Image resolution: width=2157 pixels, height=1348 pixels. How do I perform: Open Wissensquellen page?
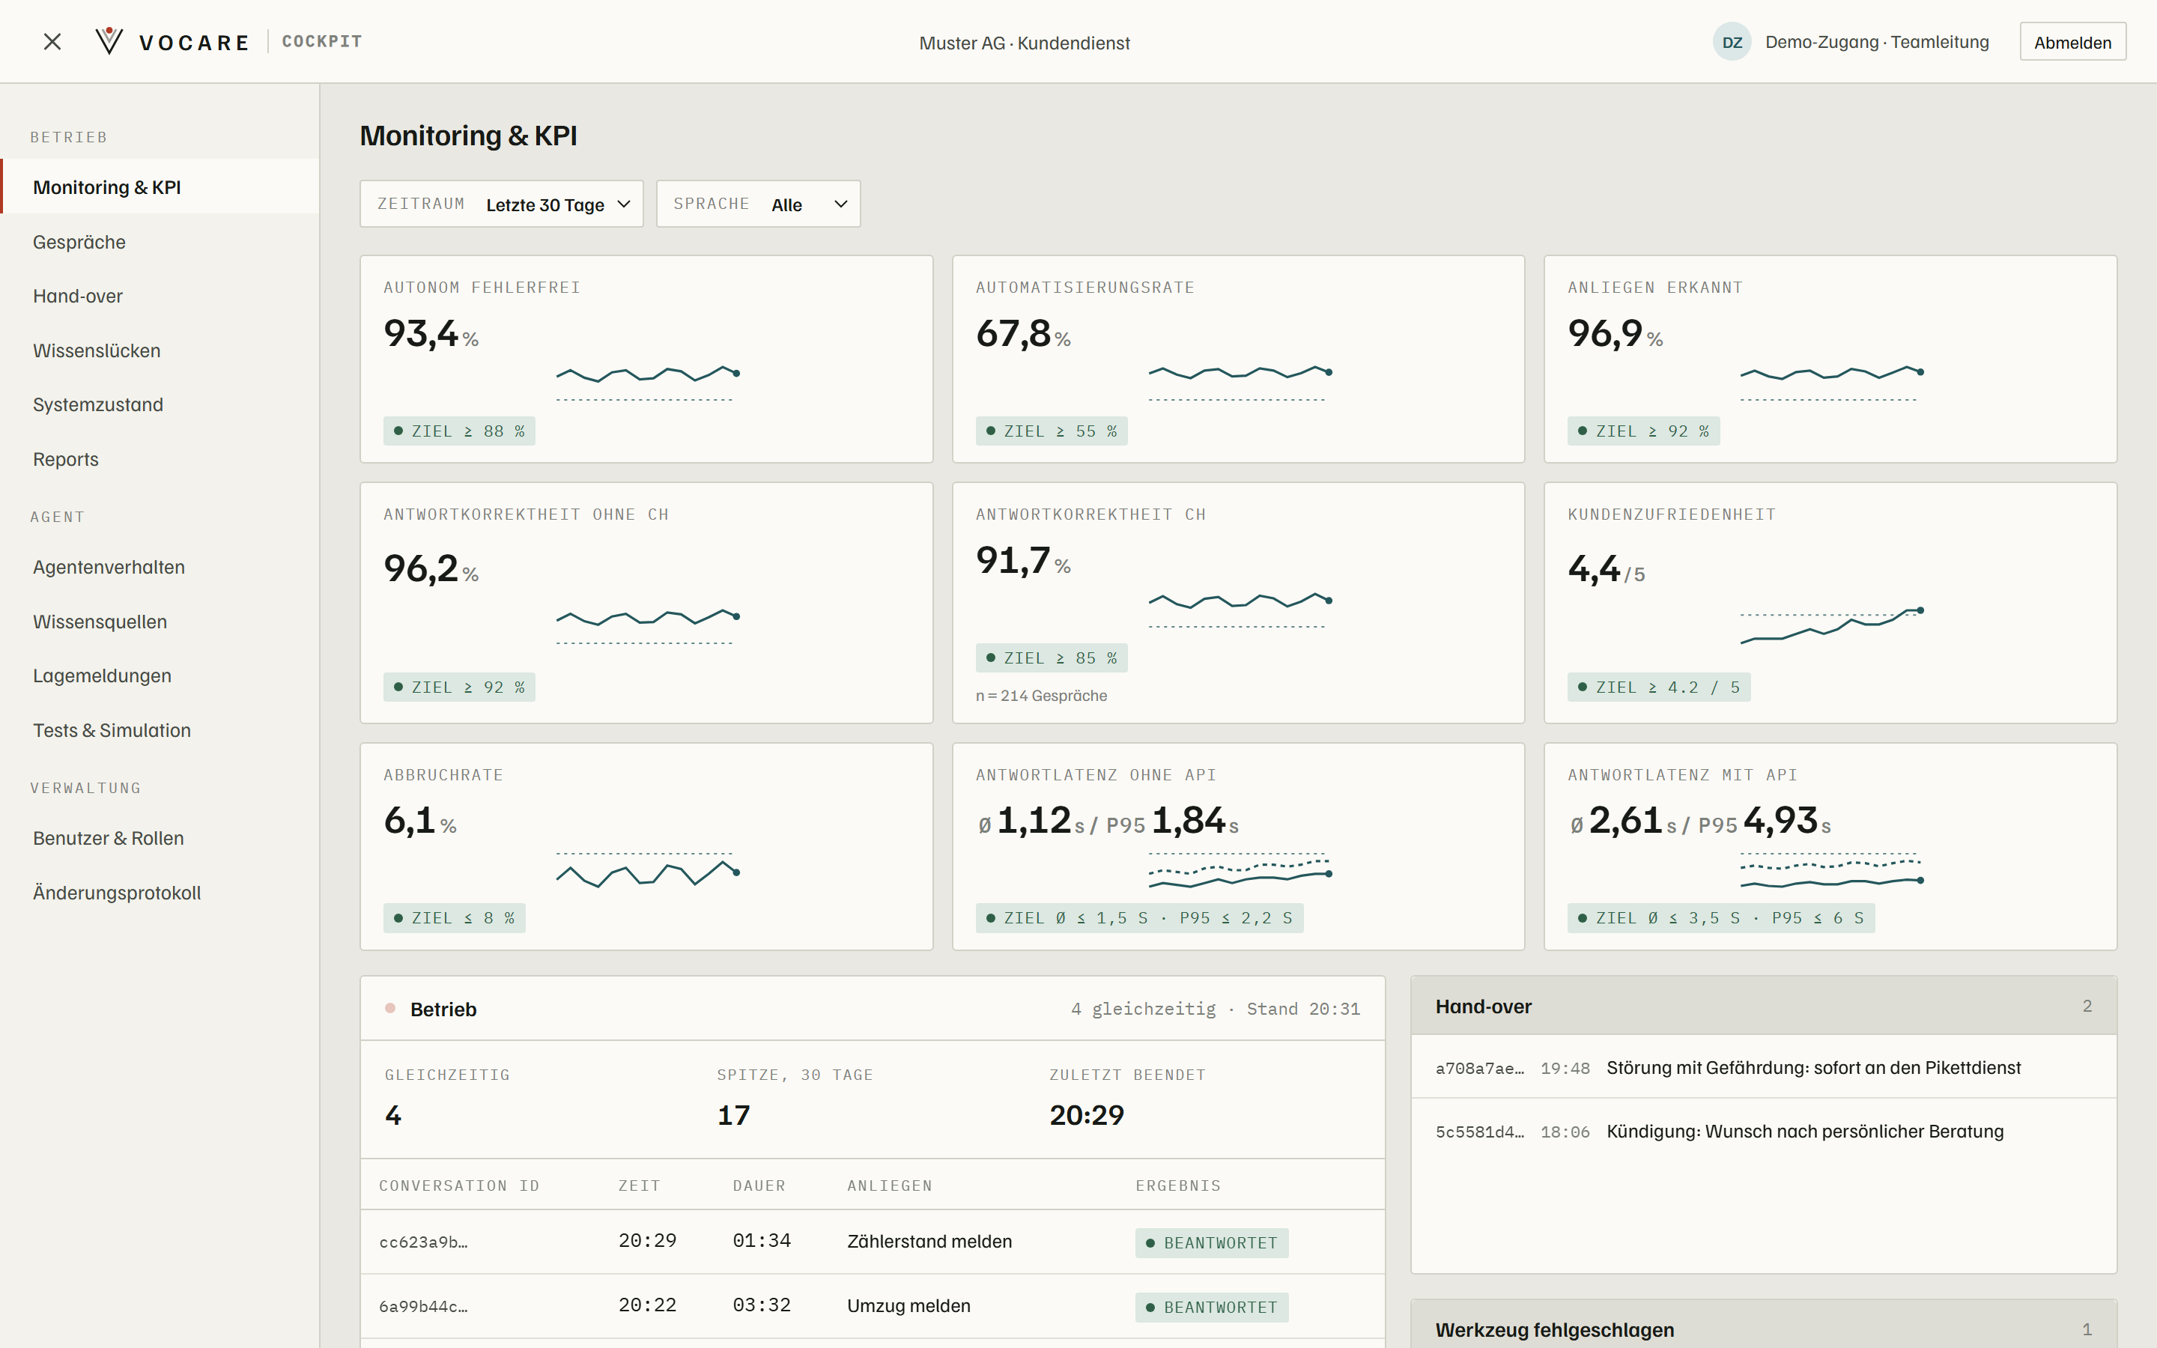pyautogui.click(x=160, y=622)
